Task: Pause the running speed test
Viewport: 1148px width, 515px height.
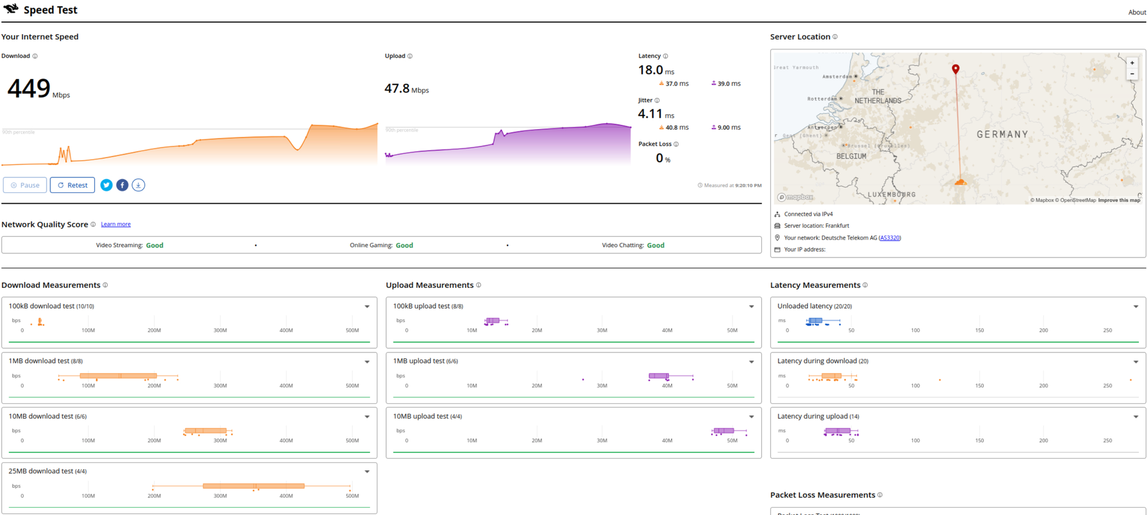Action: [25, 185]
